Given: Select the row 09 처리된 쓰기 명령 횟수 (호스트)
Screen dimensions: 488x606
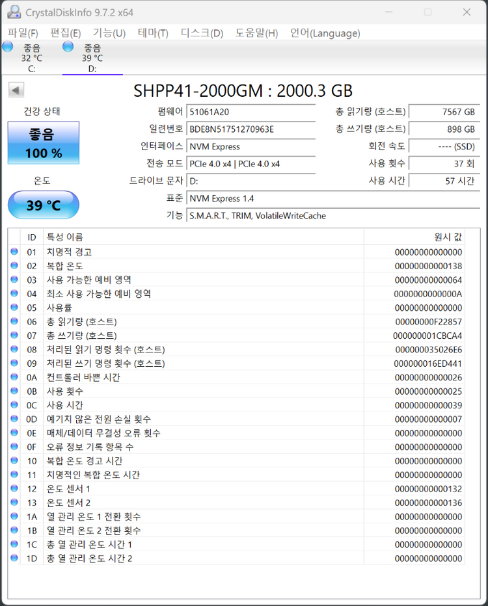Looking at the screenshot, I should [236, 363].
